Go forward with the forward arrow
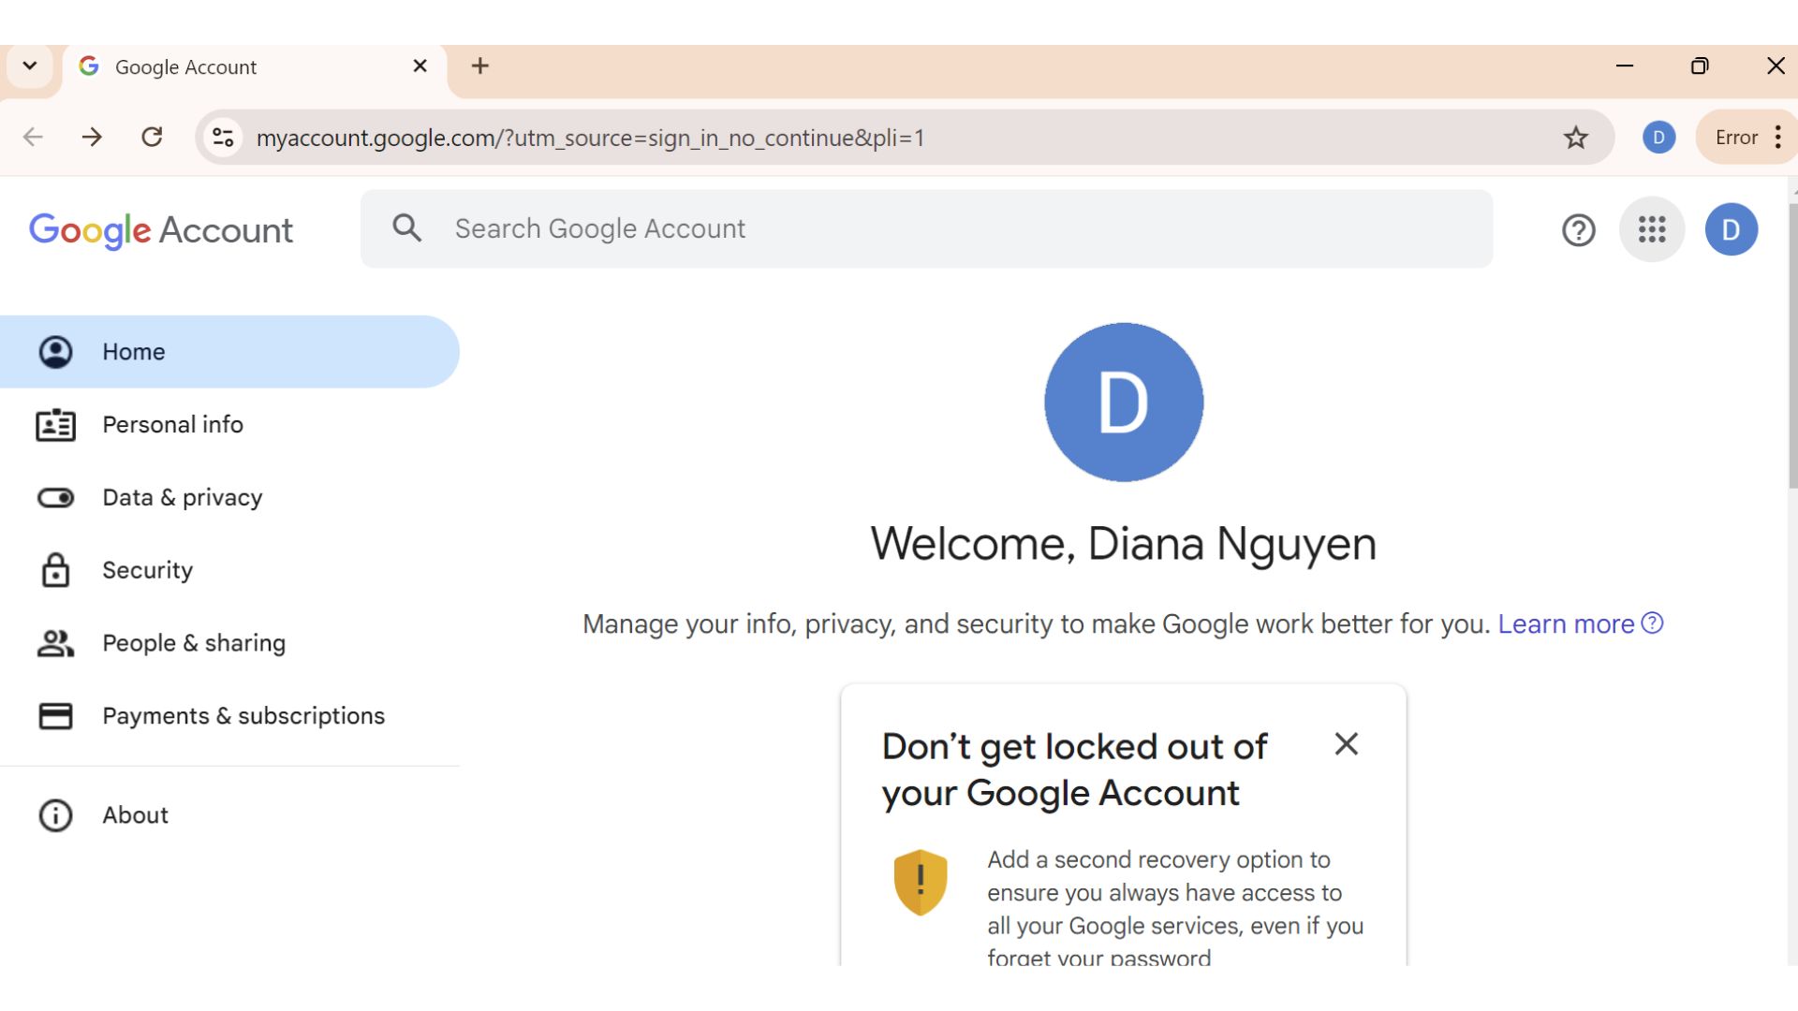Image resolution: width=1798 pixels, height=1011 pixels. point(92,138)
